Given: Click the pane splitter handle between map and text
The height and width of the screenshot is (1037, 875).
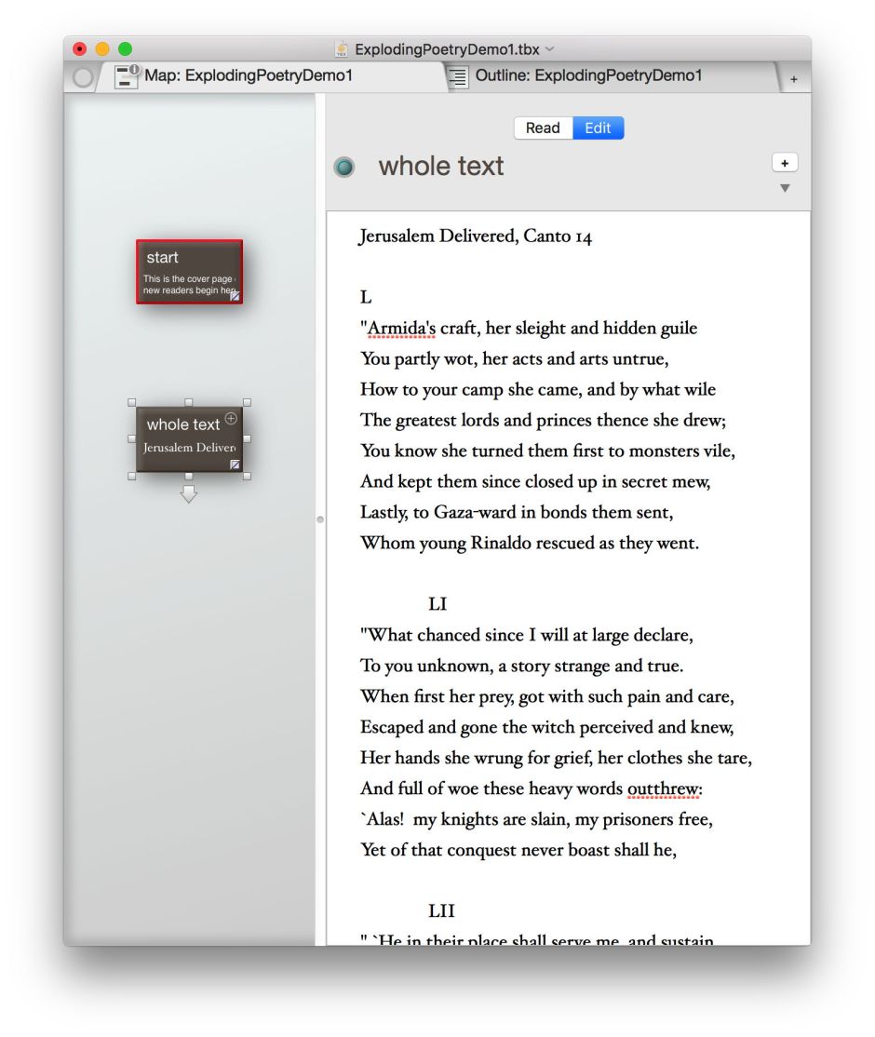Looking at the screenshot, I should pyautogui.click(x=320, y=519).
